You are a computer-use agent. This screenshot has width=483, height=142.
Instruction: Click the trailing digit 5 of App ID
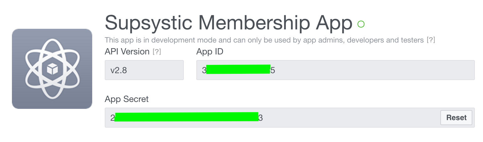click(x=273, y=70)
